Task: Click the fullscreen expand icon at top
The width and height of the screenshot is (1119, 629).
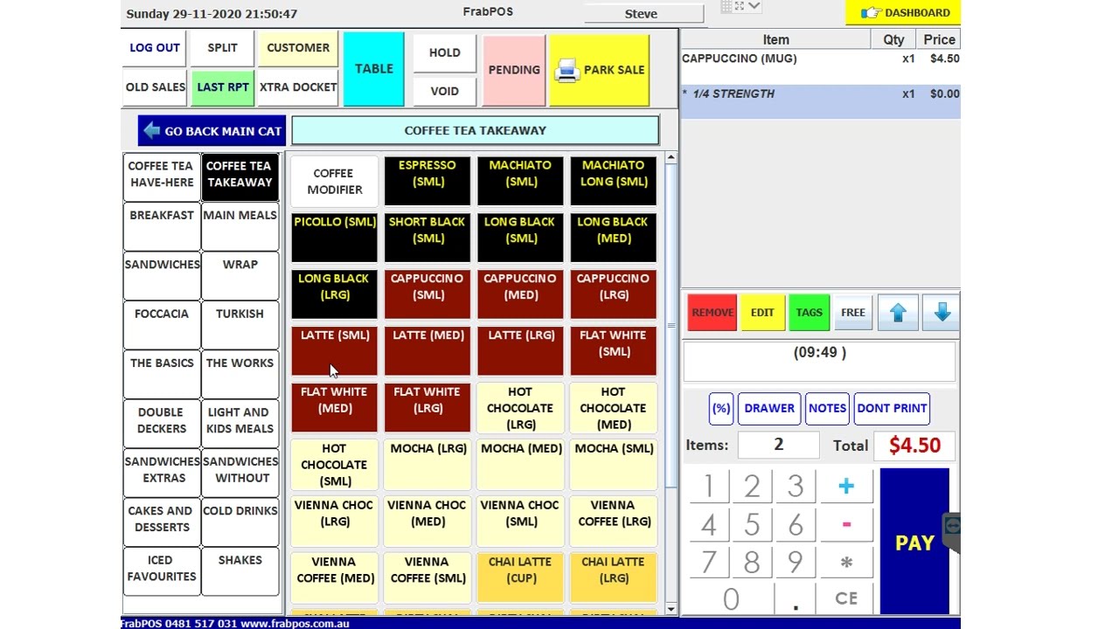Action: (x=739, y=6)
